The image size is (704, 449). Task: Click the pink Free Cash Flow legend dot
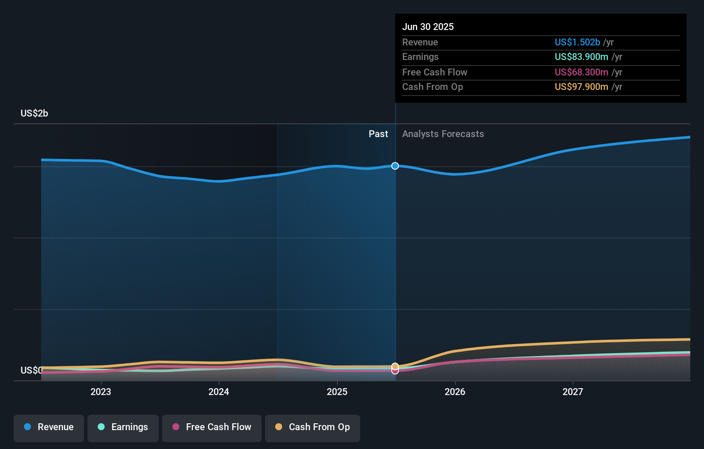[176, 427]
